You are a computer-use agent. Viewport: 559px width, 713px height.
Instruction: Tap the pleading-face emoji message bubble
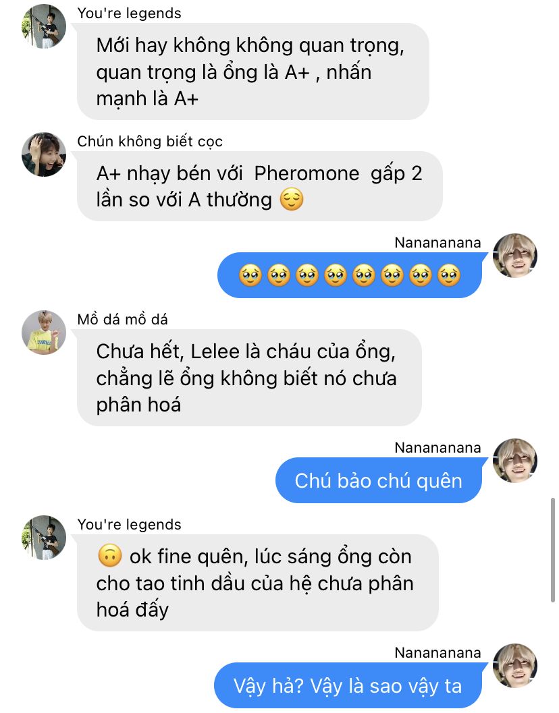(x=350, y=276)
